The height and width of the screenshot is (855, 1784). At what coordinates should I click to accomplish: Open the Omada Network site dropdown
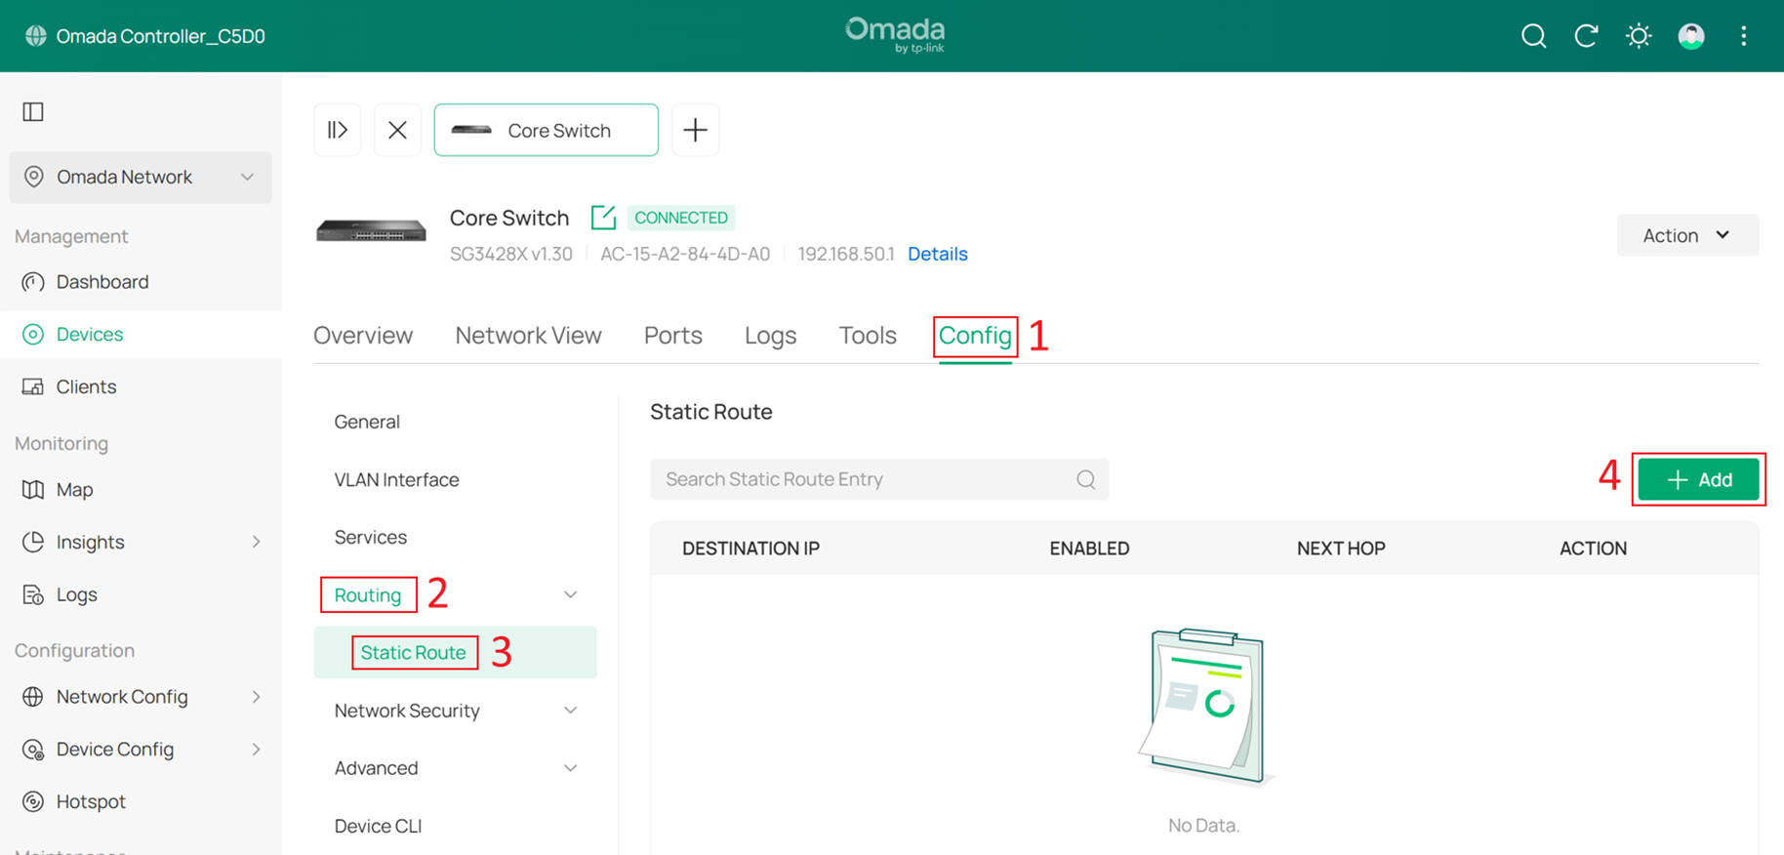tap(141, 177)
